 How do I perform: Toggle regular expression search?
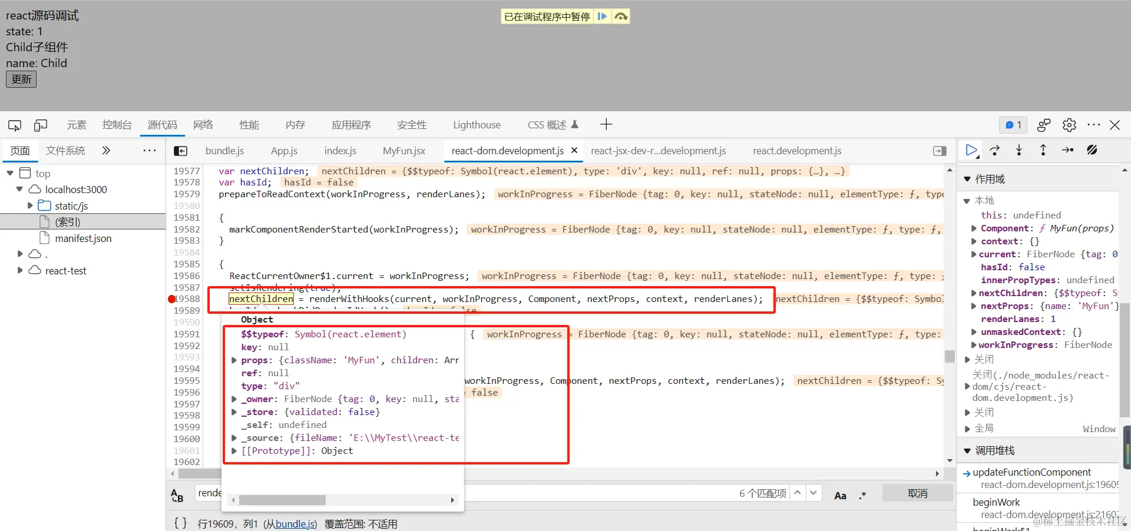tap(862, 495)
